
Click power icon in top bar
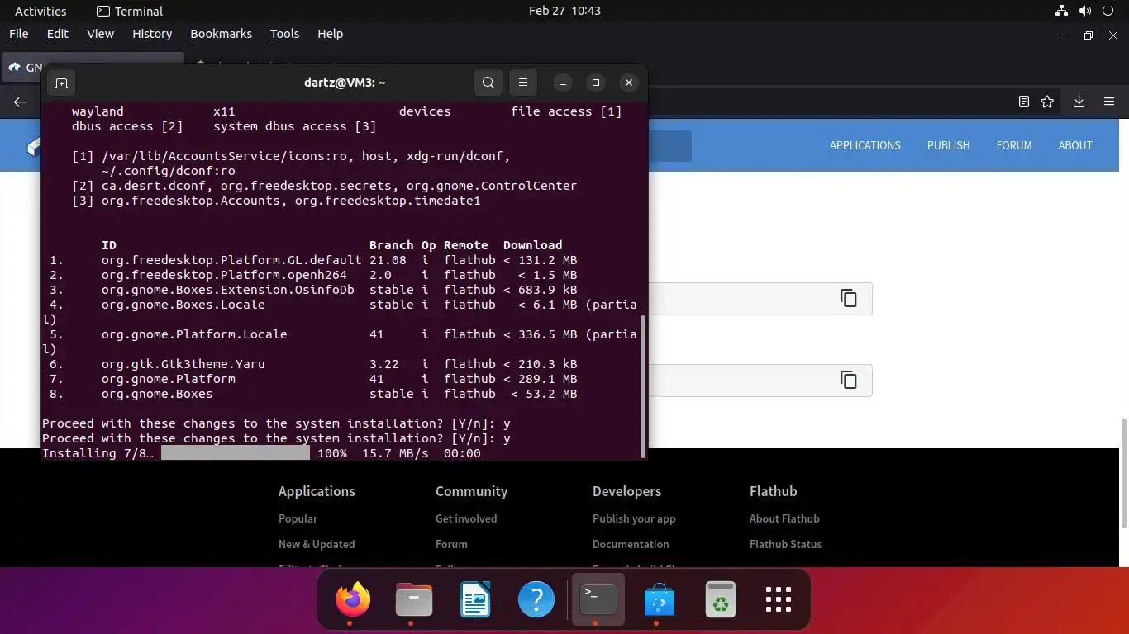1108,11
